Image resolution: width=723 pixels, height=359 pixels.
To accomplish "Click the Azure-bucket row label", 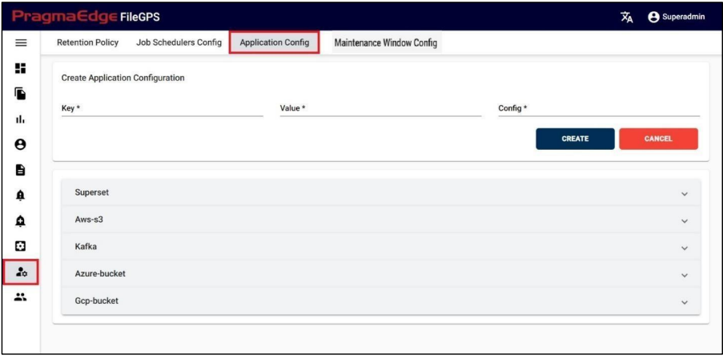I will click(100, 273).
